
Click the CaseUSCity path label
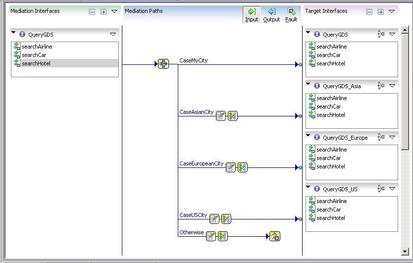coord(193,215)
